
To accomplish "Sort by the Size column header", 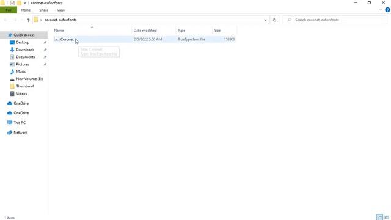I will (217, 30).
